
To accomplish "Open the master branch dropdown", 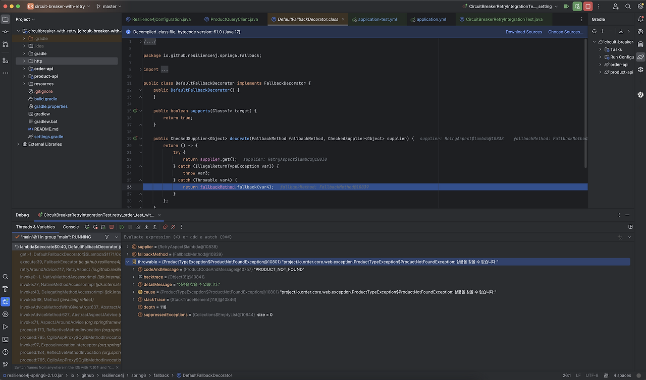I will [x=109, y=7].
